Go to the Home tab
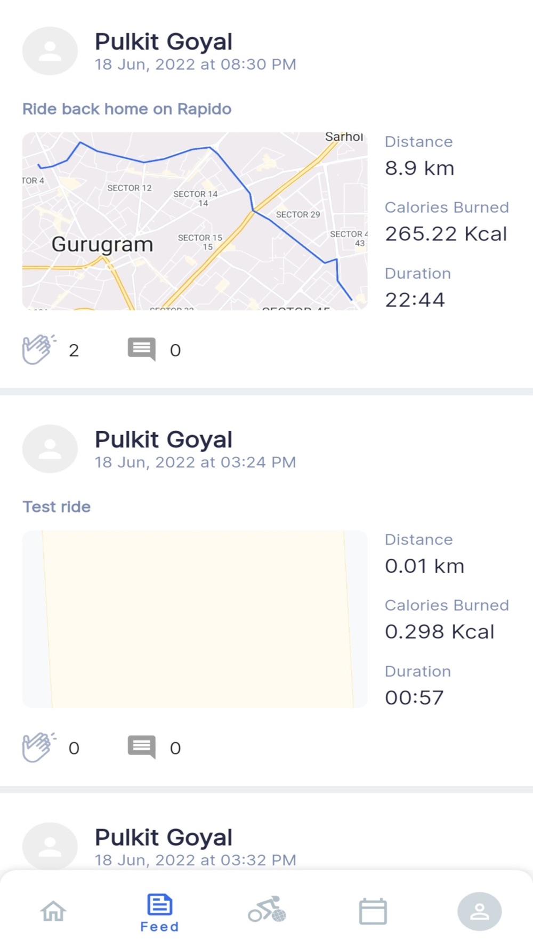 [x=53, y=911]
